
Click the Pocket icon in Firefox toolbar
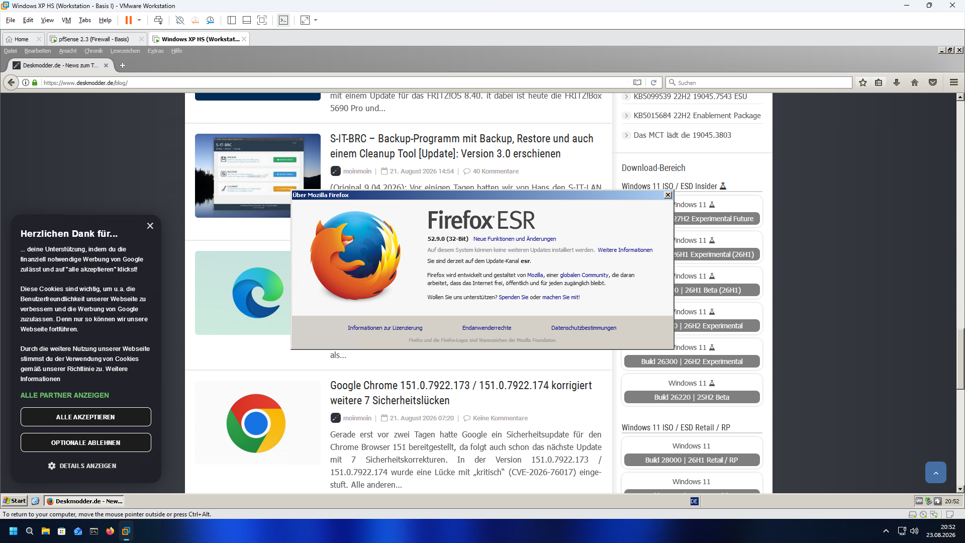pyautogui.click(x=933, y=82)
